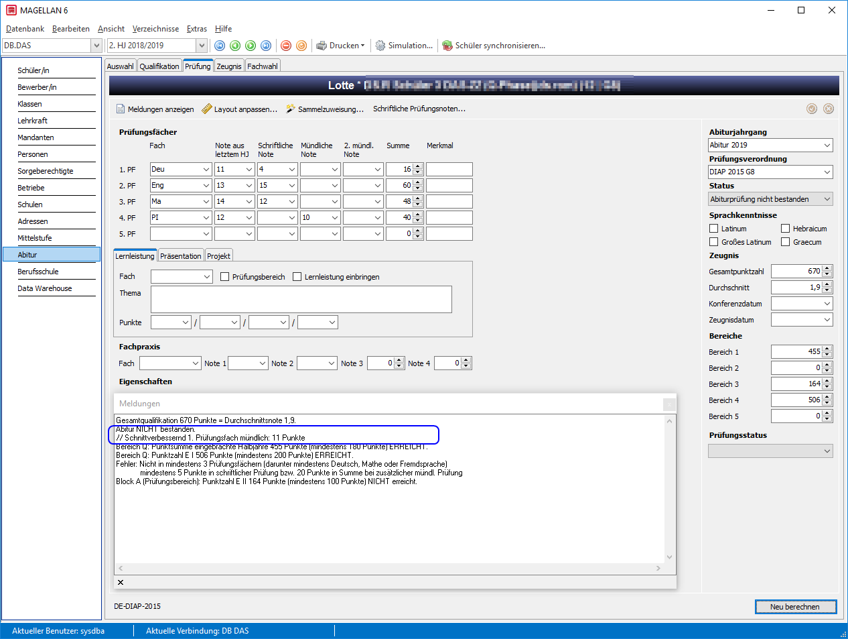The height and width of the screenshot is (639, 848).
Task: Click the MAGELLAN app icon in title bar
Action: click(11, 10)
